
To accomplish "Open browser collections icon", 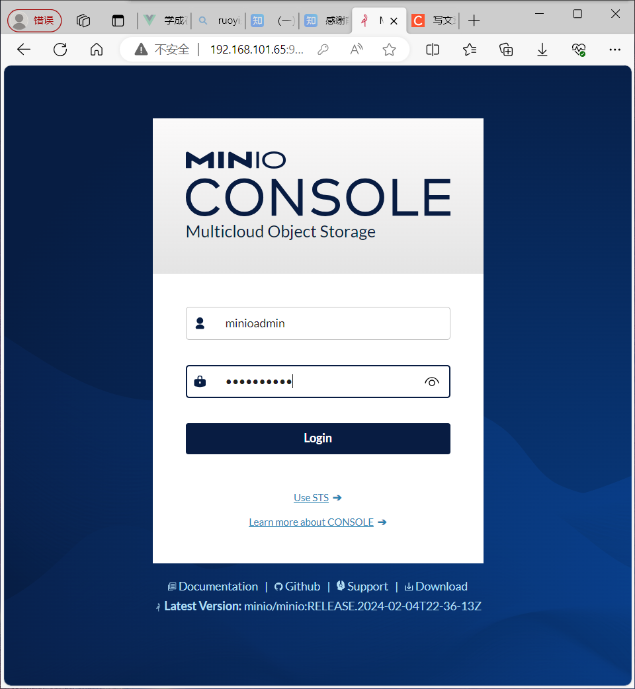I will click(506, 50).
